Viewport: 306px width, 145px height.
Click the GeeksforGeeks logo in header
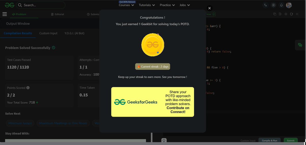[9, 5]
